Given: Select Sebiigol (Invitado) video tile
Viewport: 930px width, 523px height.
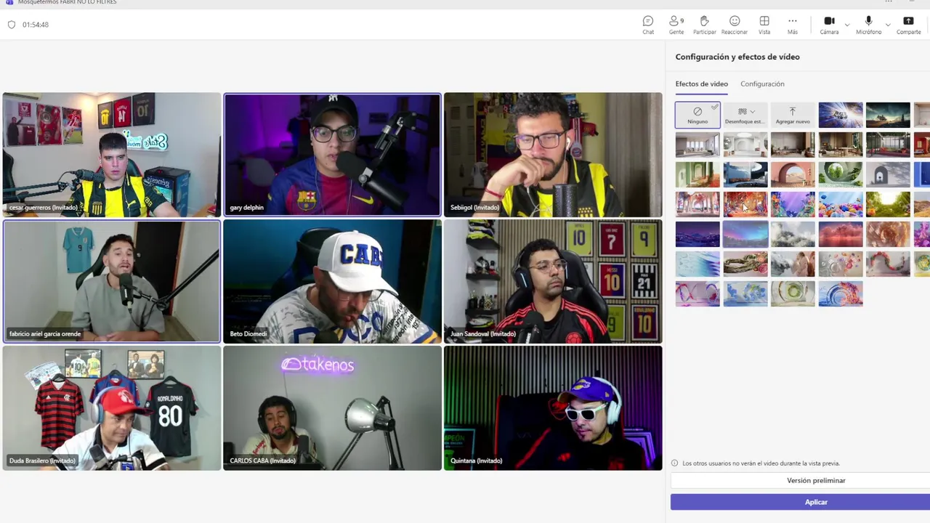Looking at the screenshot, I should [x=553, y=155].
